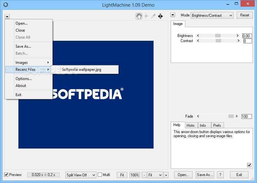This screenshot has width=257, height=183.
Task: Click the bottom Save As... button
Action: (x=205, y=175)
